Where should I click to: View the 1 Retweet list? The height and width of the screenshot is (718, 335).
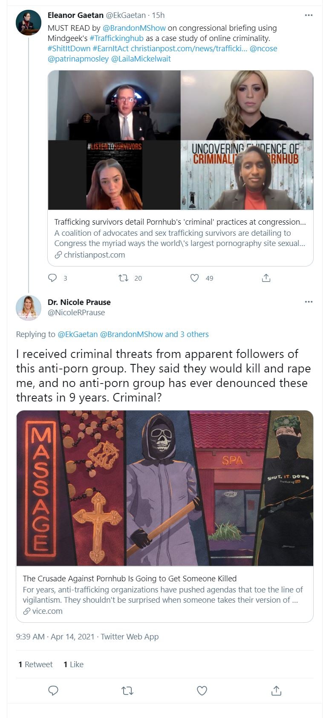[35, 664]
